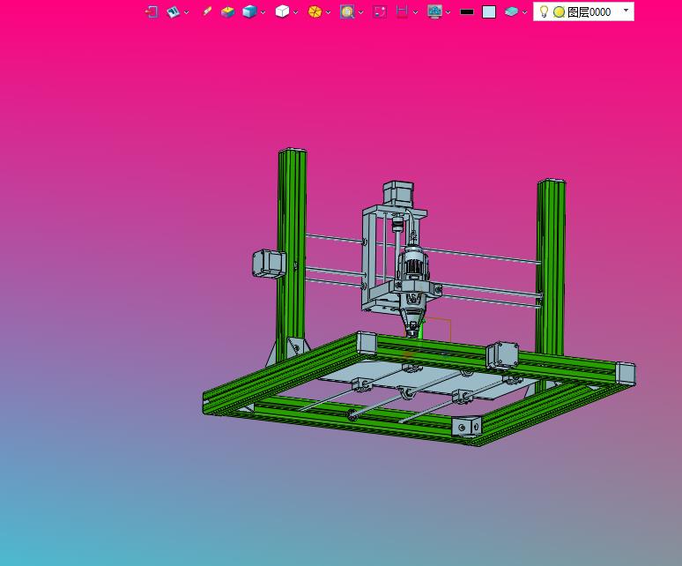This screenshot has height=566, width=682.
Task: Click the 图层0000 layer name text
Action: pyautogui.click(x=589, y=12)
